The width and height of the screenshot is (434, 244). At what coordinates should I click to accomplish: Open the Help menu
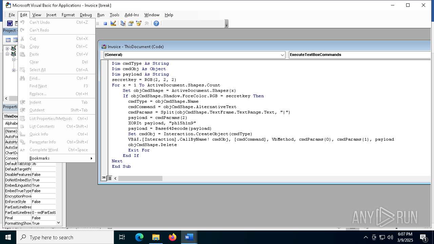(169, 15)
